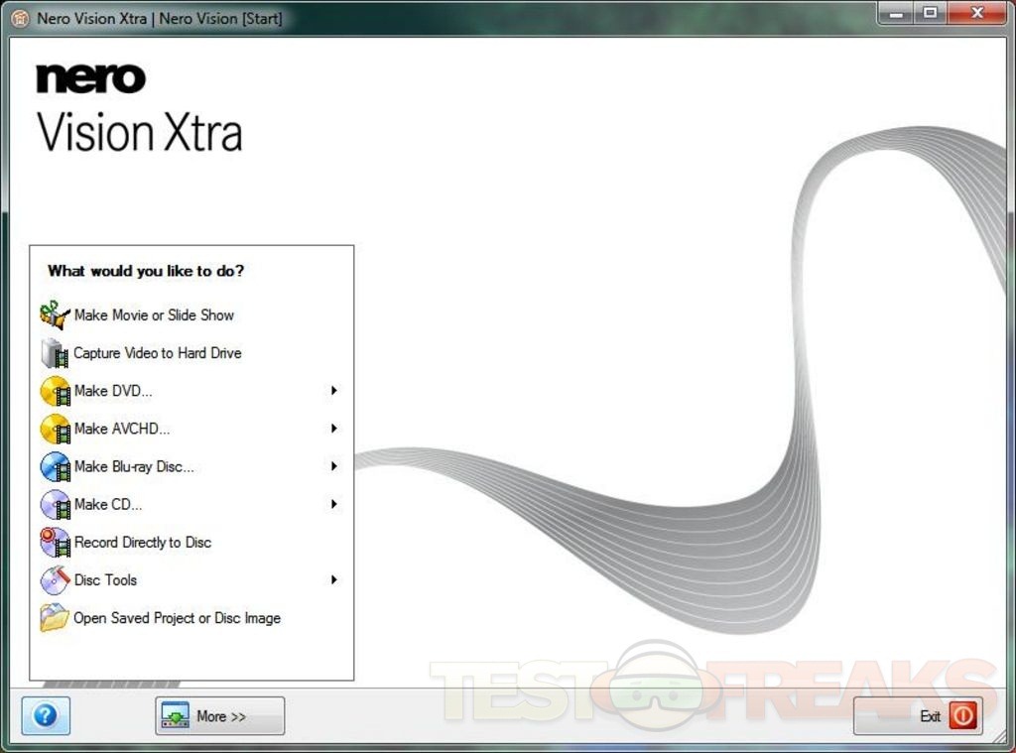1016x753 pixels.
Task: Choose Open Saved Project or Disc Image
Action: coord(177,618)
